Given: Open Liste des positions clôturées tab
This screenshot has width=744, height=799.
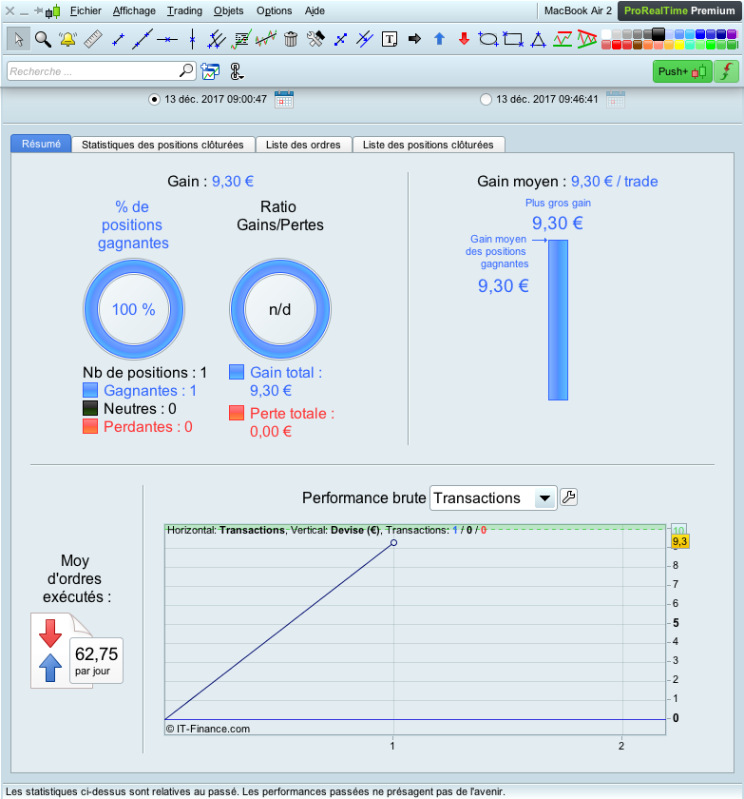Looking at the screenshot, I should pos(428,145).
